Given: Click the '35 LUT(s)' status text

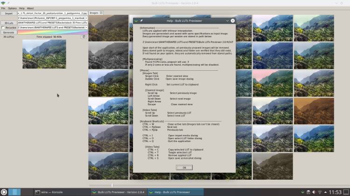Looking at the screenshot, I should [9, 37].
